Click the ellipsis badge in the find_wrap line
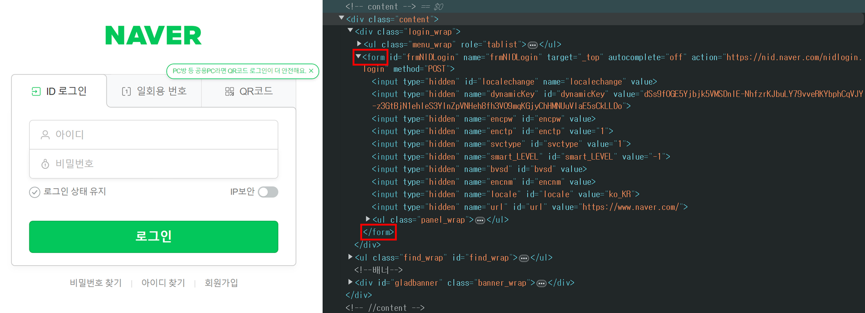Screen dimensions: 865x313 click(x=524, y=258)
